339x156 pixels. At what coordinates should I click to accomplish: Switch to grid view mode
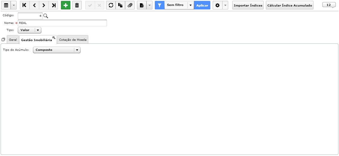[x=6, y=5]
